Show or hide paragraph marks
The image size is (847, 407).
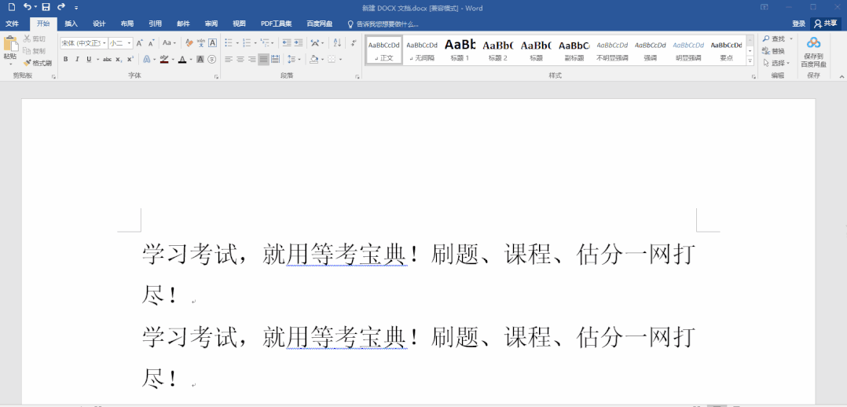pos(354,42)
